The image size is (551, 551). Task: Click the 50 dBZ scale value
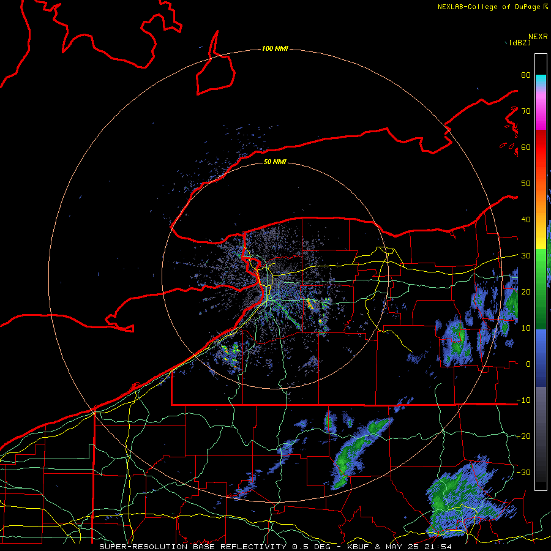(x=526, y=184)
